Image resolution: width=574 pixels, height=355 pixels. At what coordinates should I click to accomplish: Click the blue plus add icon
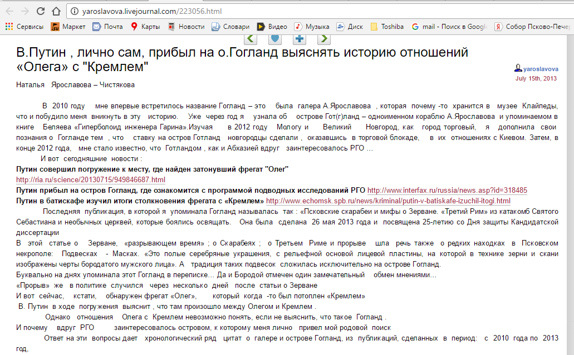click(300, 39)
